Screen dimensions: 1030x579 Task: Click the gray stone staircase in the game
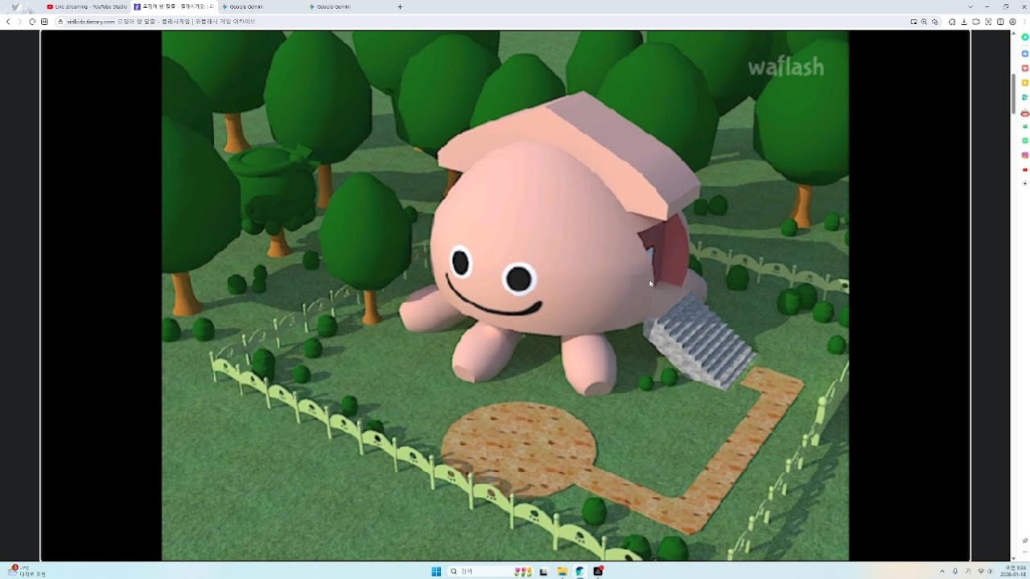(700, 341)
